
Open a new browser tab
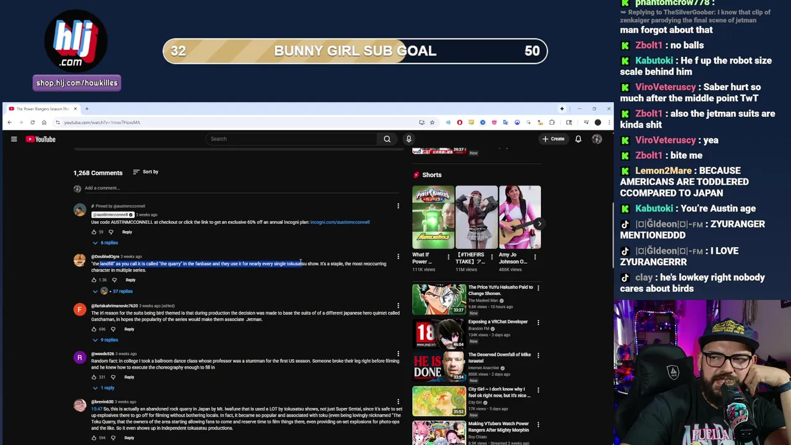tap(87, 109)
